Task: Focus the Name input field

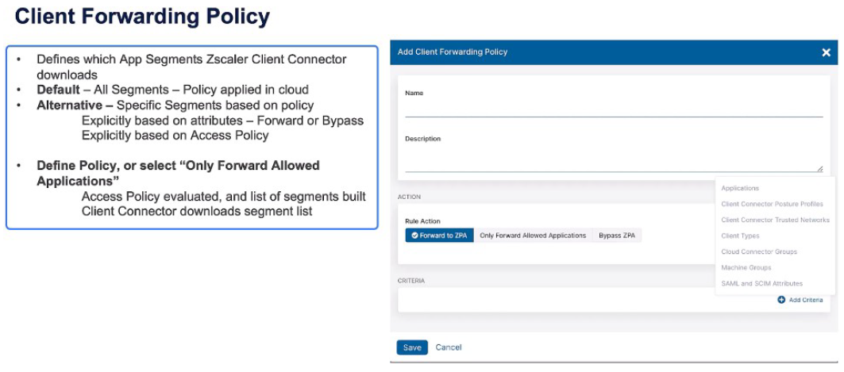Action: [x=613, y=109]
